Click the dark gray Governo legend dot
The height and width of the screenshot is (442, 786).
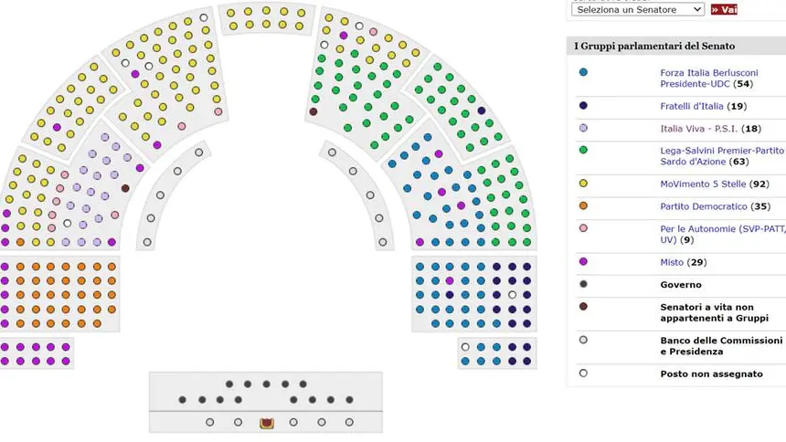(583, 284)
